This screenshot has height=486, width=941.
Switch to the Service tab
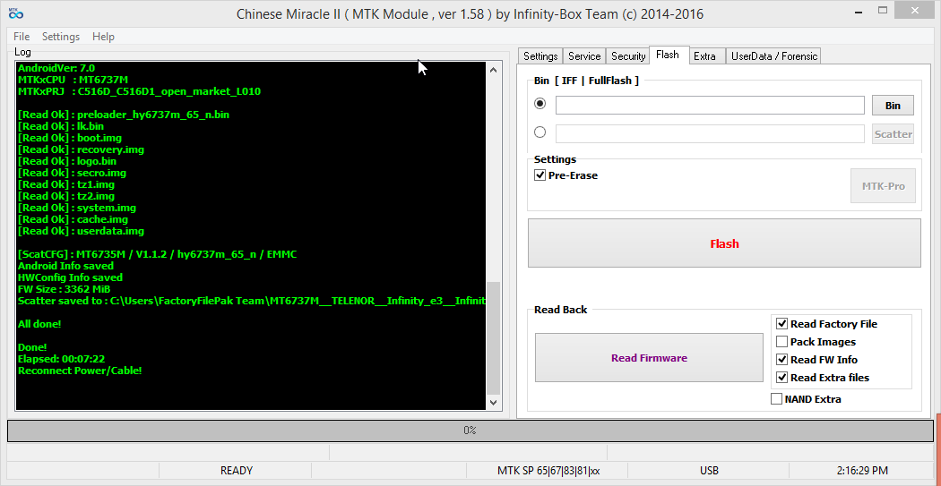[584, 55]
